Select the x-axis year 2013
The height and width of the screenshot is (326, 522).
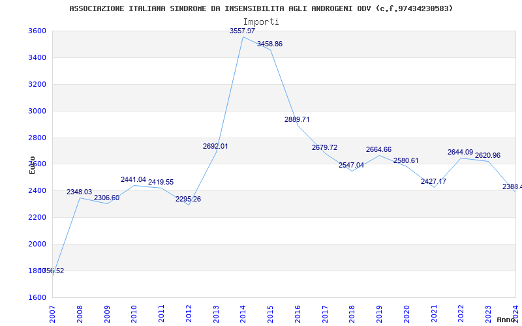tap(216, 314)
